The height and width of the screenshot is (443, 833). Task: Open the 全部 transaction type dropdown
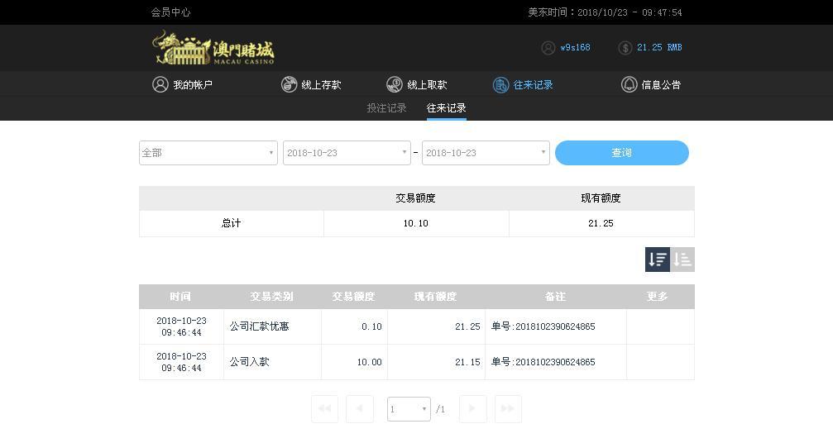[x=208, y=153]
